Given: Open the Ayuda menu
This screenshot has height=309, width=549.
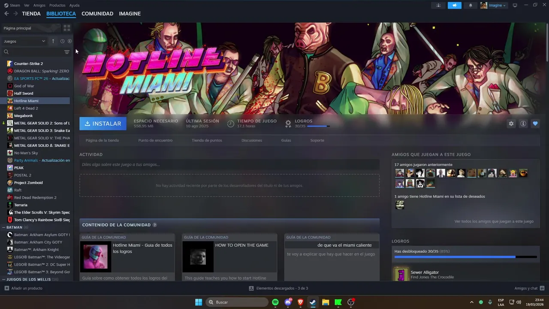Looking at the screenshot, I should 74,5.
